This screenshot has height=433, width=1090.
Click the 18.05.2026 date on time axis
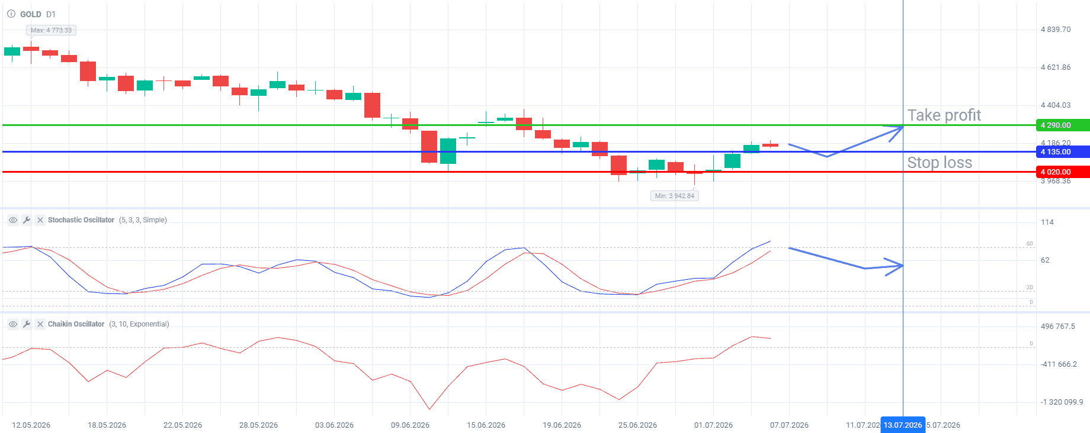coord(107,425)
